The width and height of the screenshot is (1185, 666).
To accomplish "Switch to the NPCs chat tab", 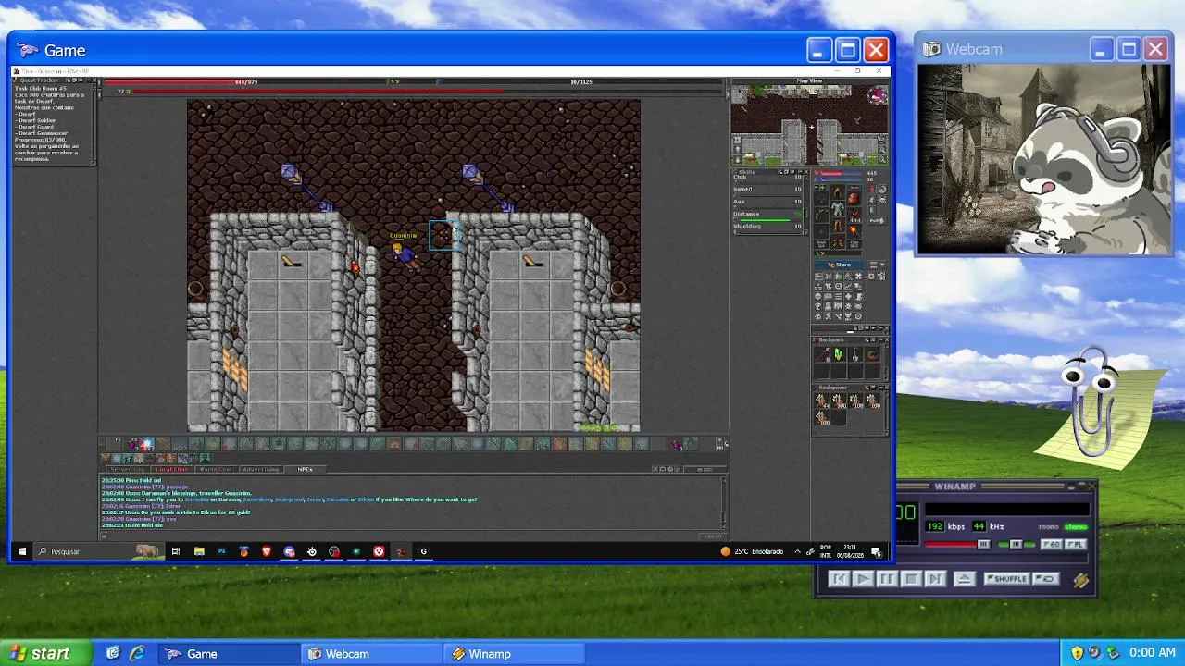I will tap(305, 470).
